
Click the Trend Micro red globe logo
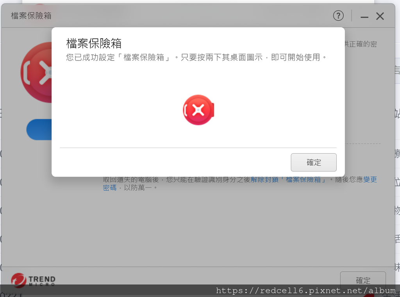point(19,280)
